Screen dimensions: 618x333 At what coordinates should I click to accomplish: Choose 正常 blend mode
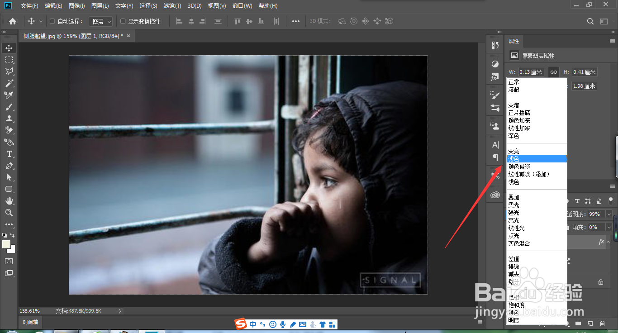(x=537, y=82)
